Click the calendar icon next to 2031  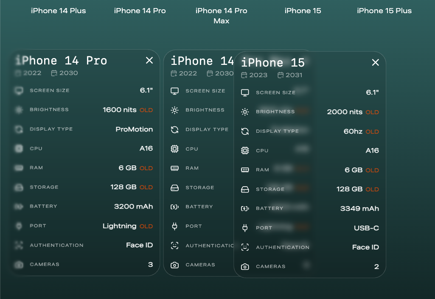point(281,75)
